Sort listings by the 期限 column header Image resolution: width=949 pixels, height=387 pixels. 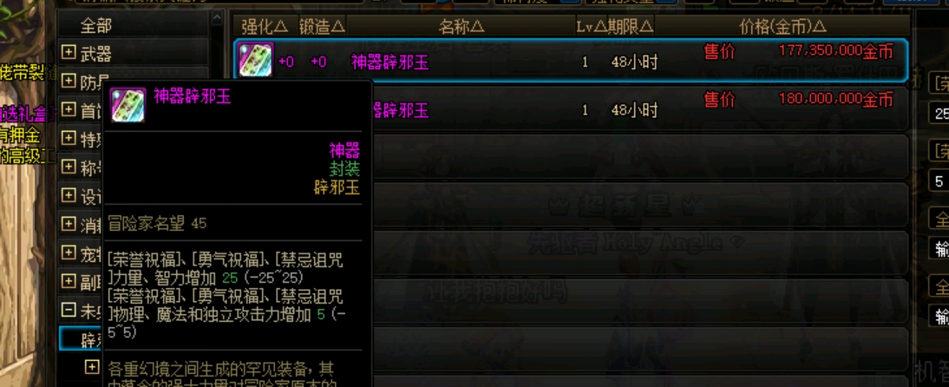[630, 26]
